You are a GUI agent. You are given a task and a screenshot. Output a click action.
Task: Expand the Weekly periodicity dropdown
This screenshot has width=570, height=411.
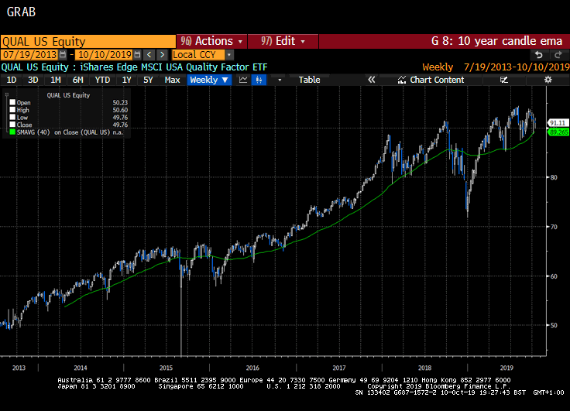[209, 80]
